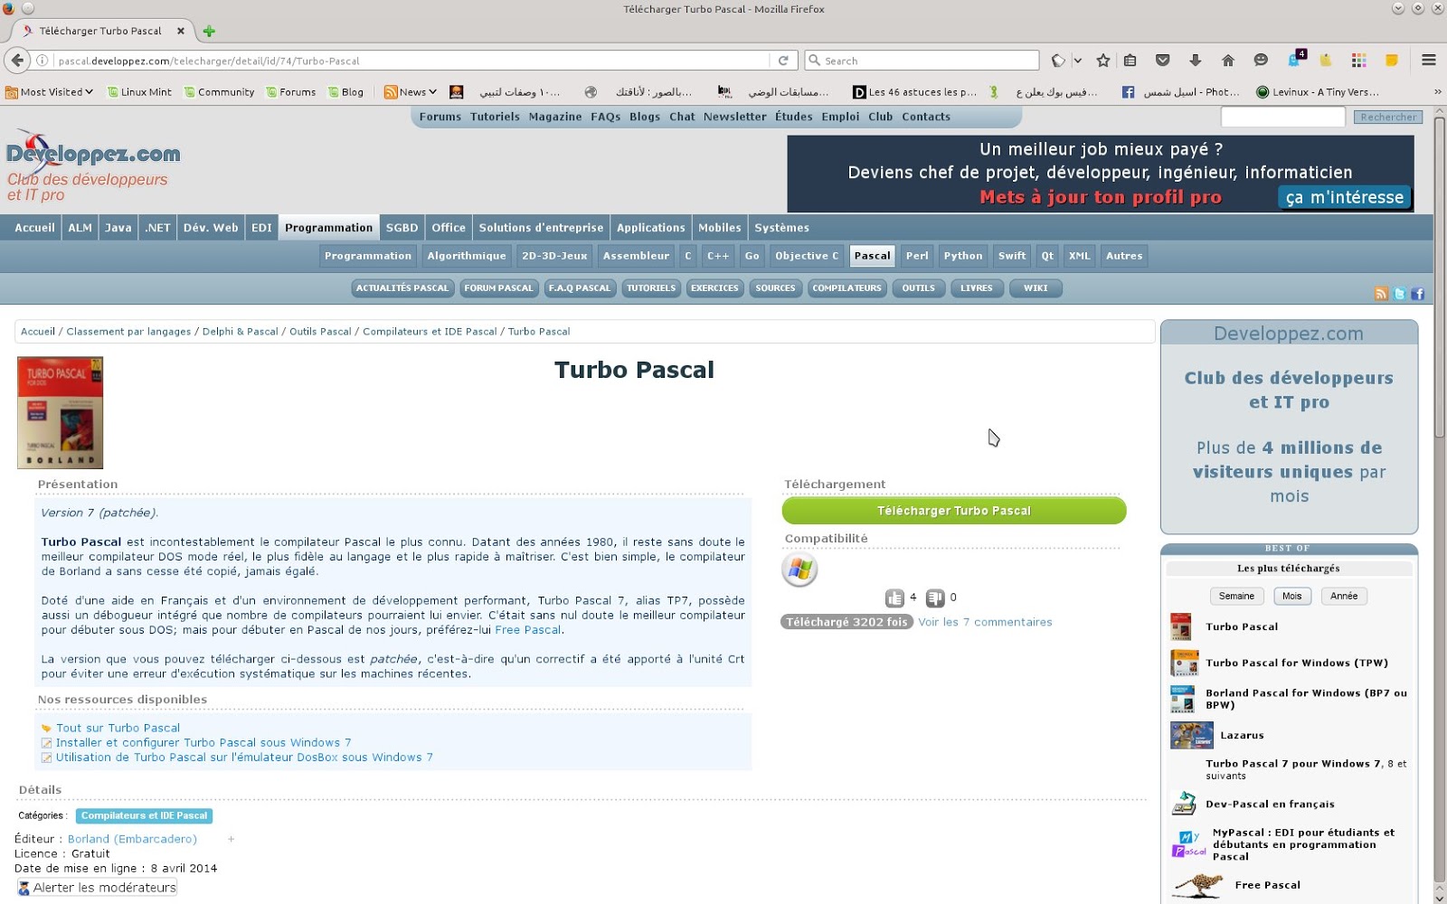Image resolution: width=1447 pixels, height=904 pixels.
Task: Click the Rechercher site search button
Action: click(x=1388, y=118)
